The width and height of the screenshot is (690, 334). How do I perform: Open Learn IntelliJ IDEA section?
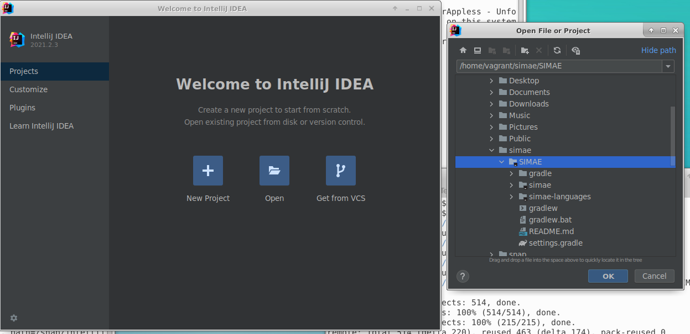click(55, 126)
